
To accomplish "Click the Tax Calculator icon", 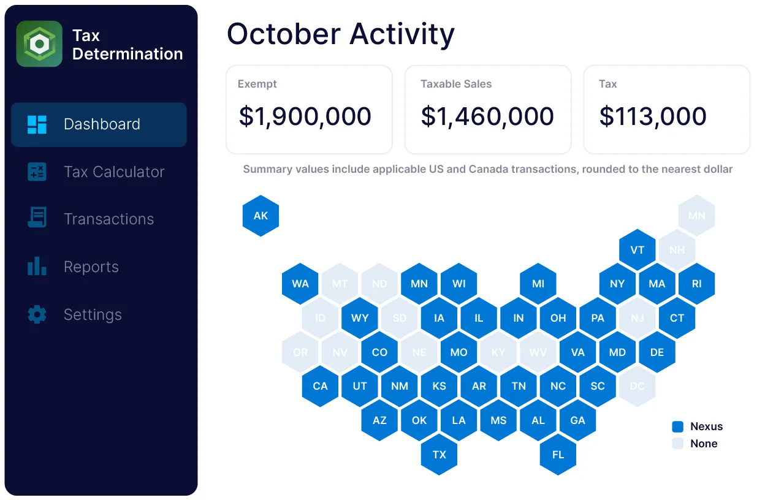I will (37, 172).
